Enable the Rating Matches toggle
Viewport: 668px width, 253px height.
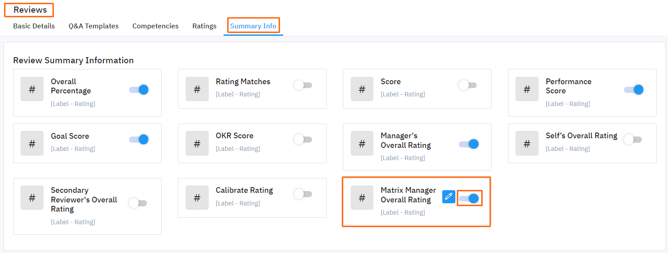tap(303, 85)
